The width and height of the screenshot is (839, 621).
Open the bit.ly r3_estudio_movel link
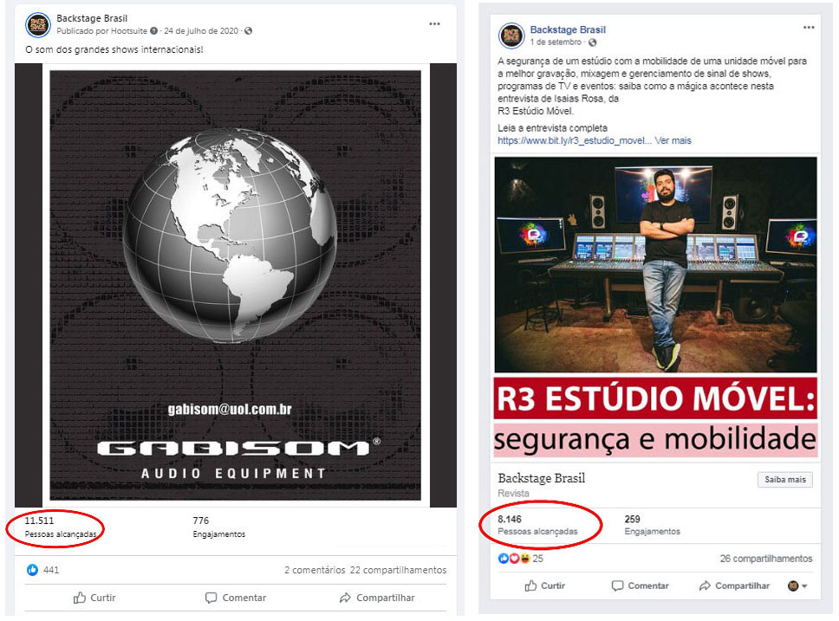click(x=575, y=140)
